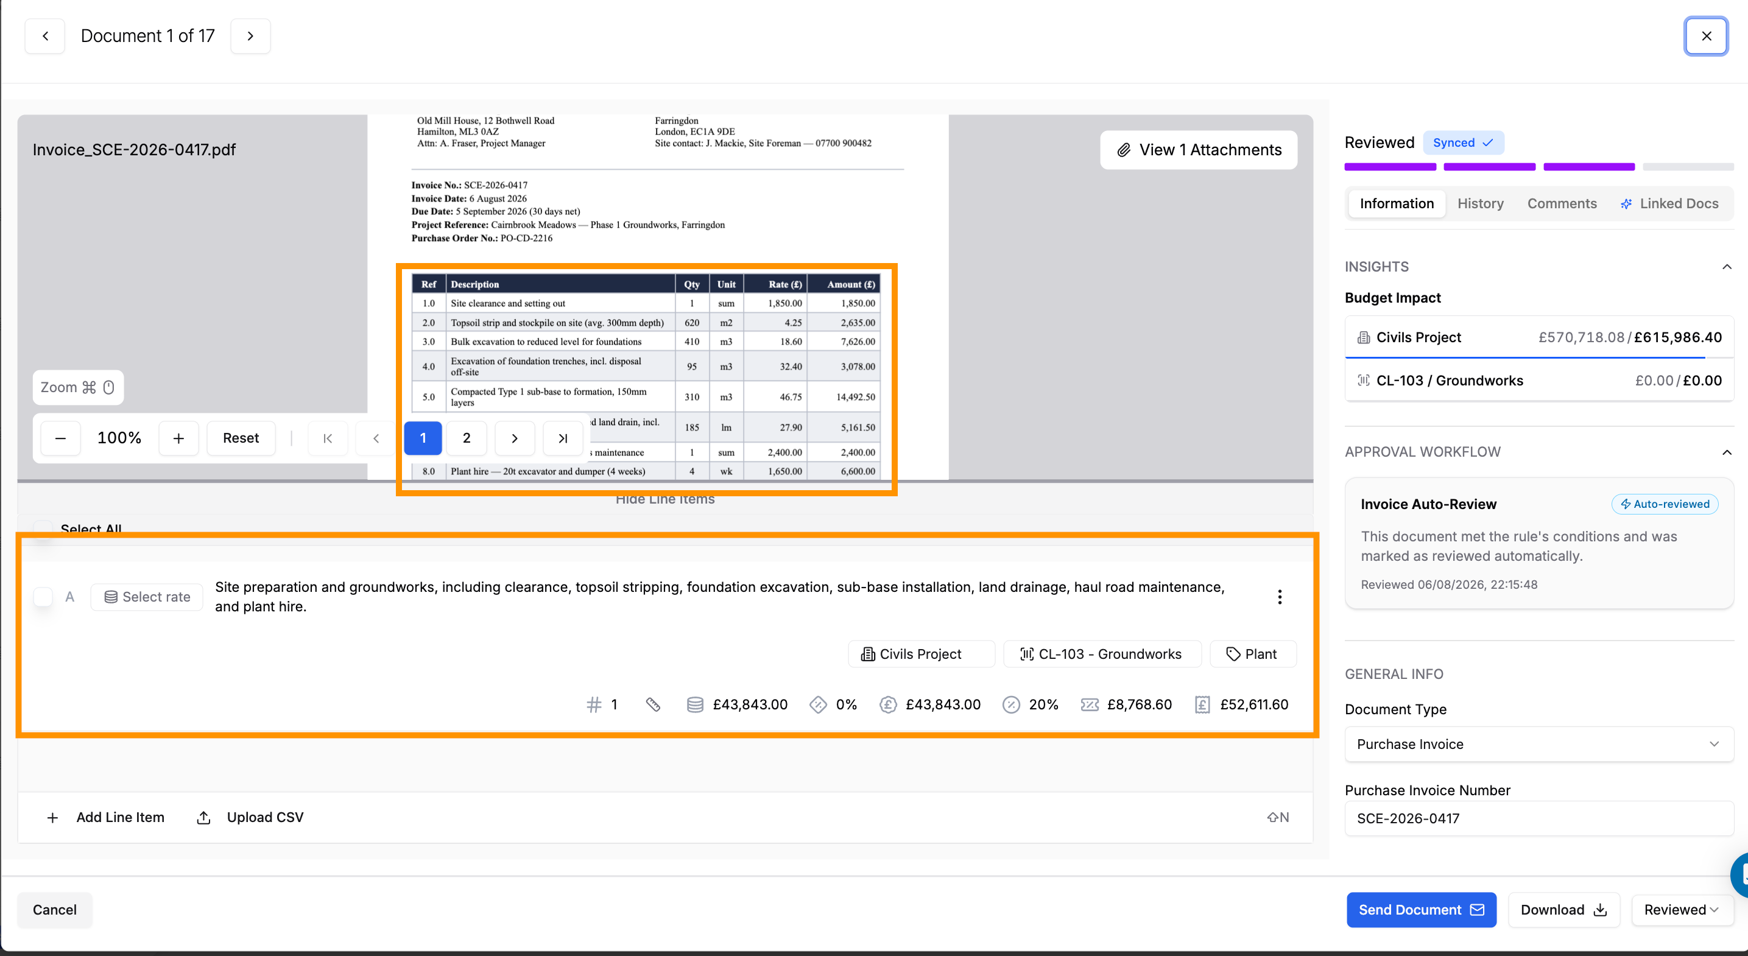Switch to the History tab

pyautogui.click(x=1480, y=203)
